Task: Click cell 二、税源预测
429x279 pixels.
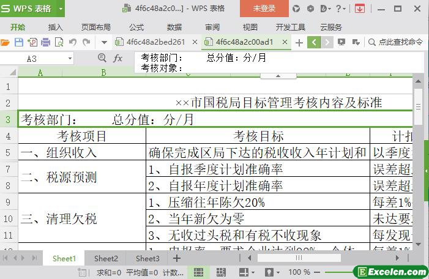Action: click(x=82, y=177)
